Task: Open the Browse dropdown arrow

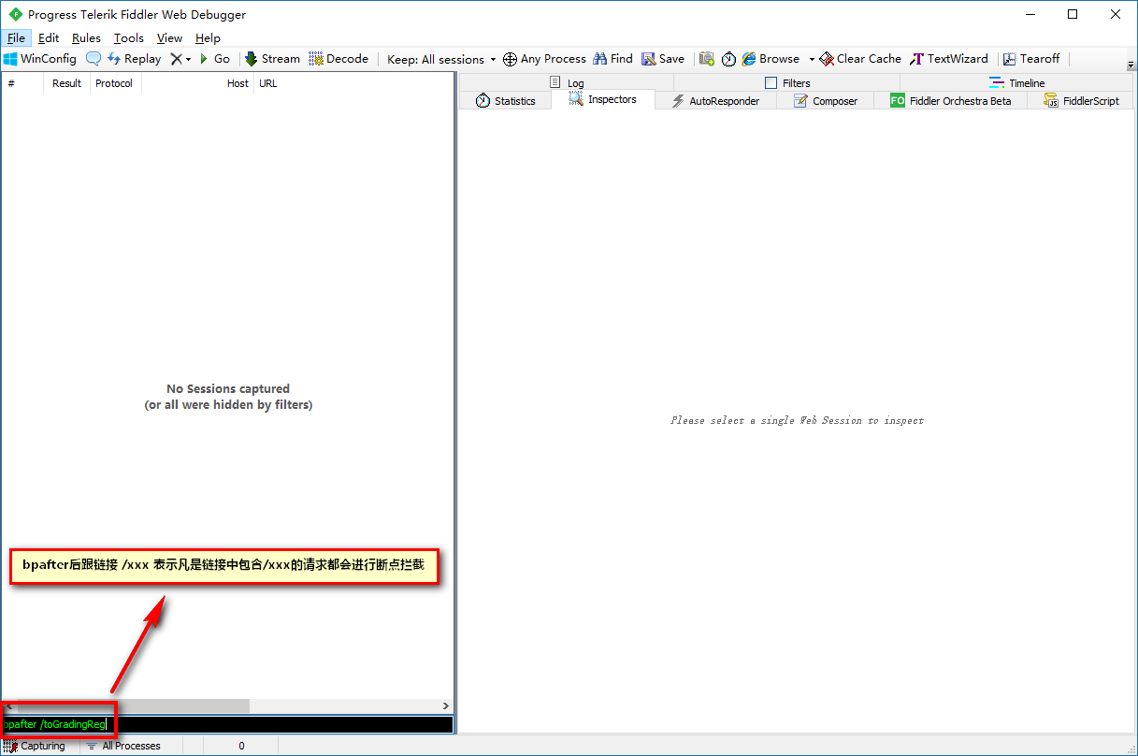Action: tap(812, 59)
